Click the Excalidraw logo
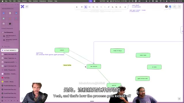184x103 pixels. [x=22, y=7]
